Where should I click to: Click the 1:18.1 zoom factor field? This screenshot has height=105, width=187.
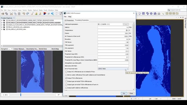5,95
